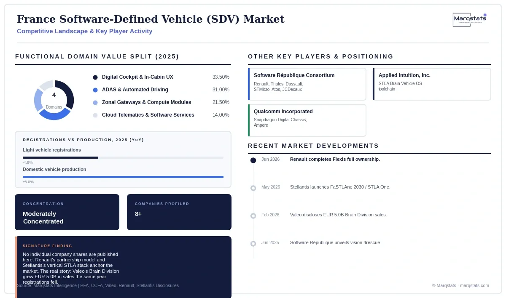Click the 21.50% value
Viewport: 506px width, 298px height.
(x=221, y=103)
